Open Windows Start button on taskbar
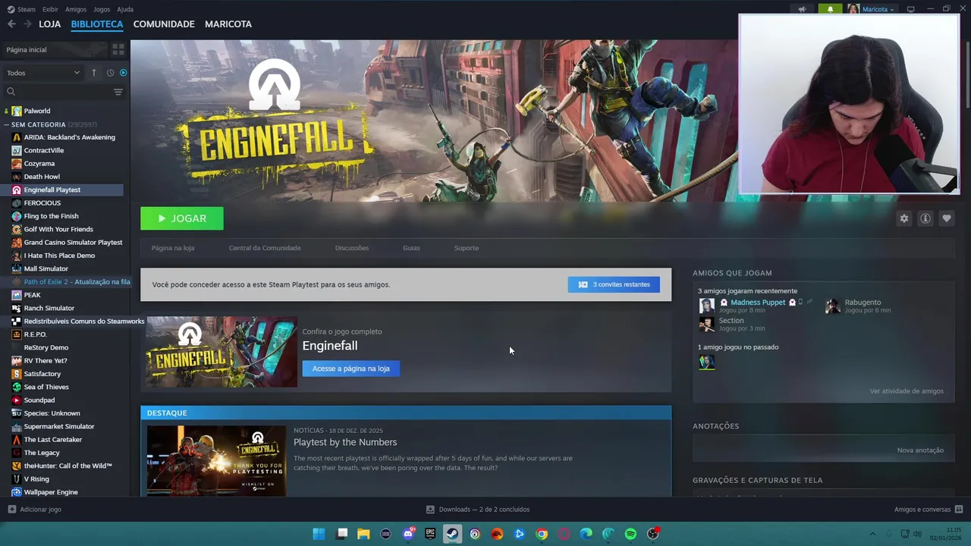The height and width of the screenshot is (546, 971). point(319,534)
